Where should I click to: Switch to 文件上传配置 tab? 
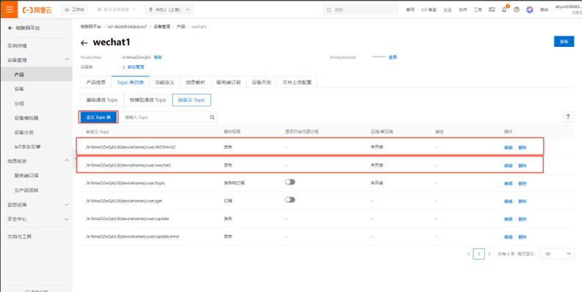[x=297, y=82]
